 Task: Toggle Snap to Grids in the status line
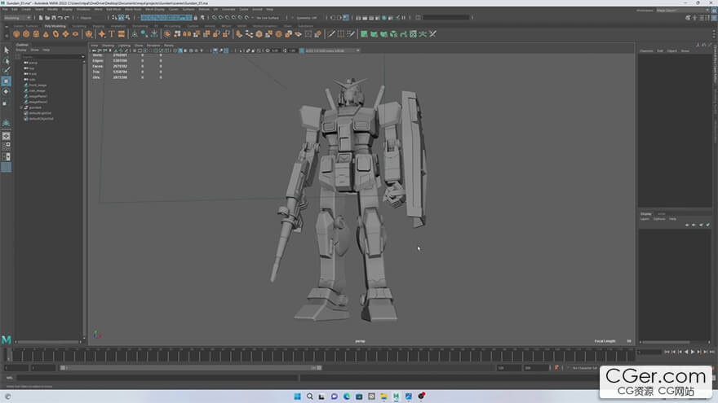[x=215, y=18]
